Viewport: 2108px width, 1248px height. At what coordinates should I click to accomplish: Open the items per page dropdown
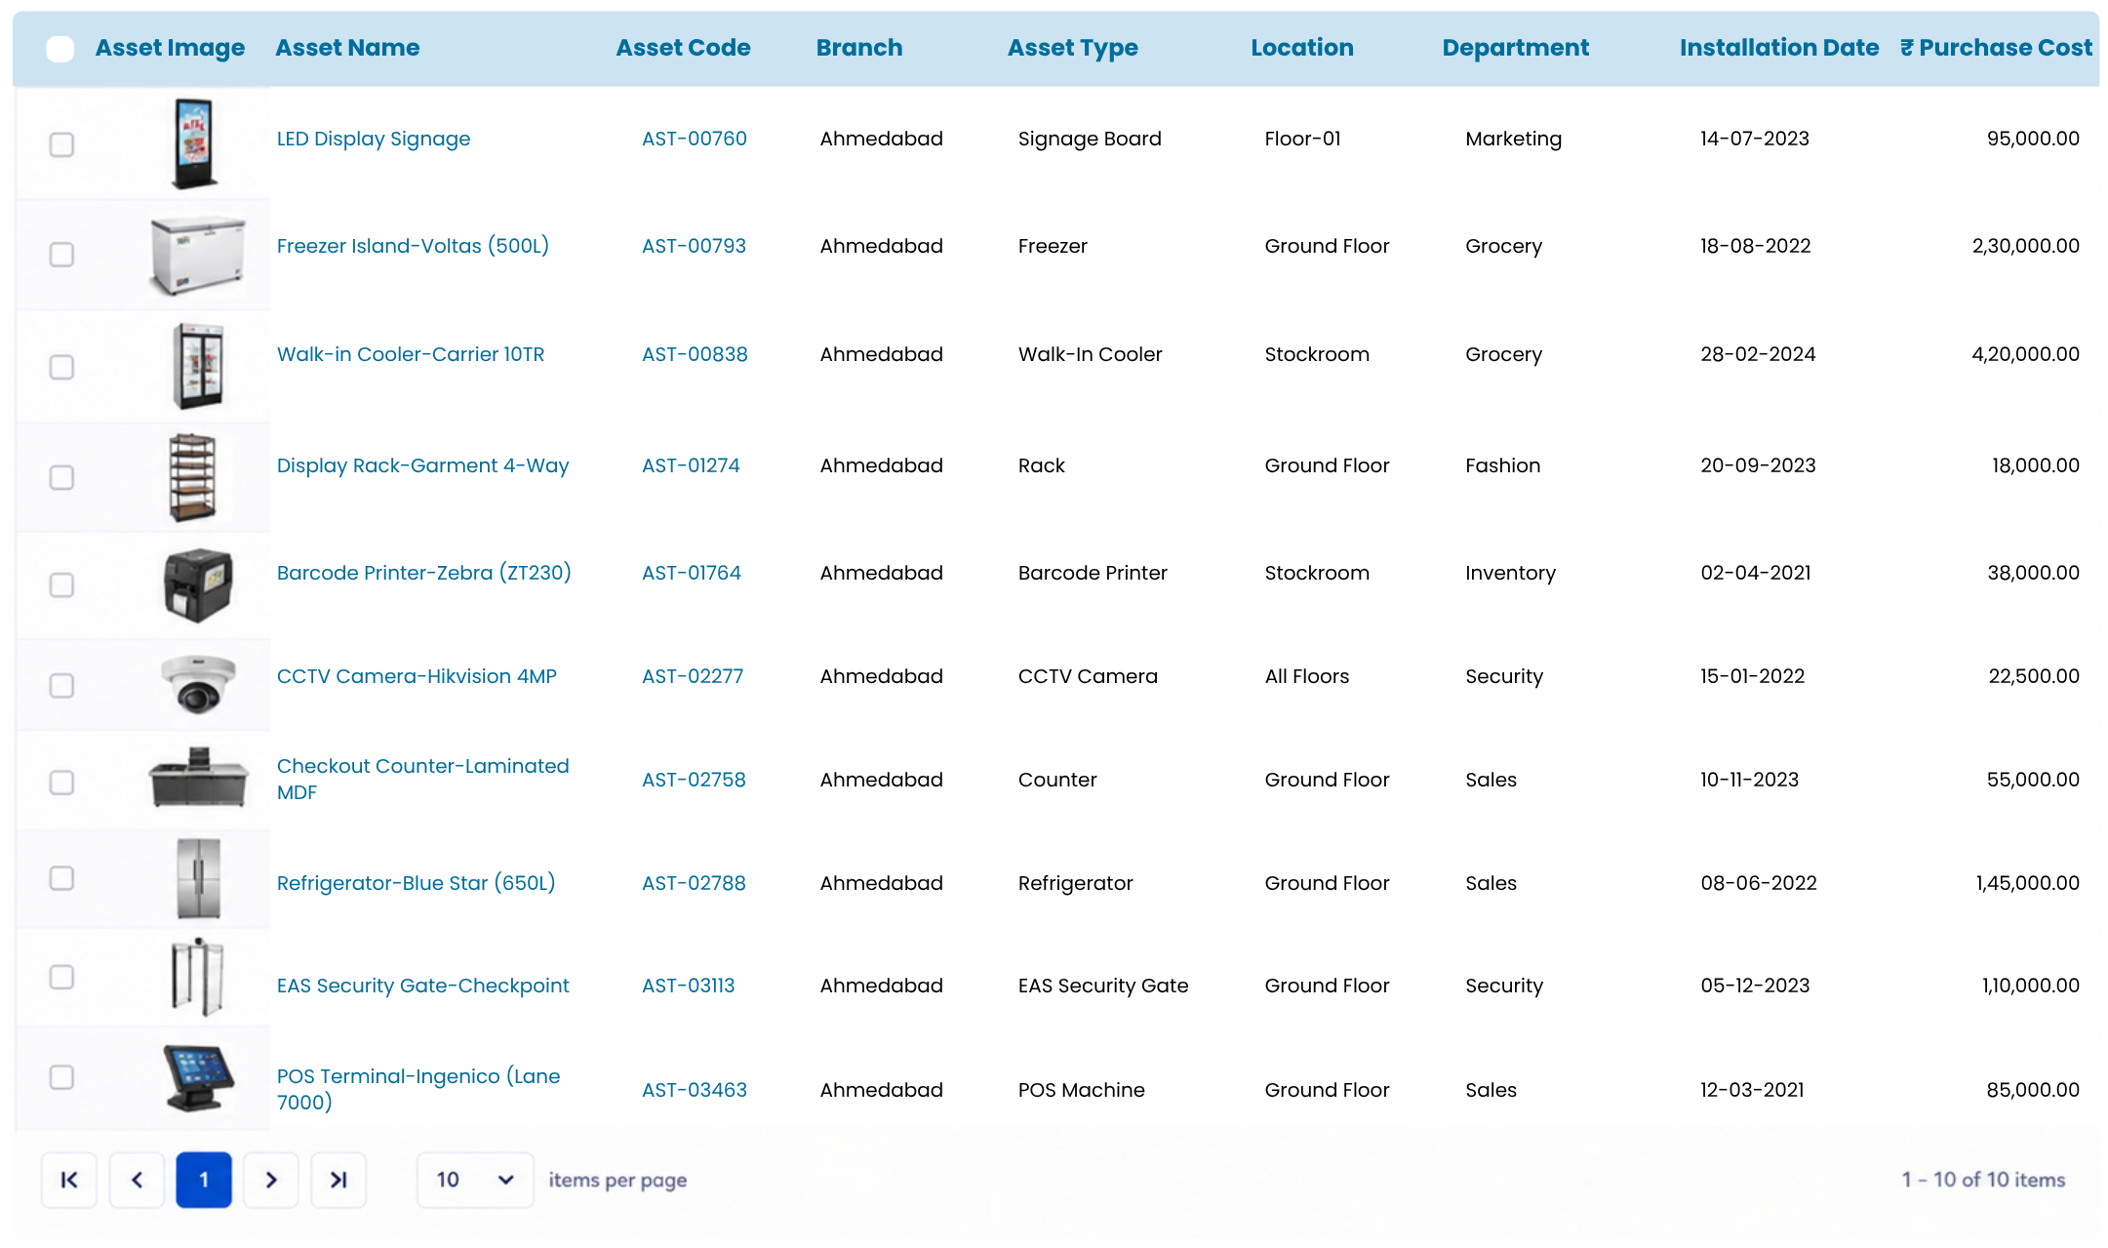point(475,1180)
